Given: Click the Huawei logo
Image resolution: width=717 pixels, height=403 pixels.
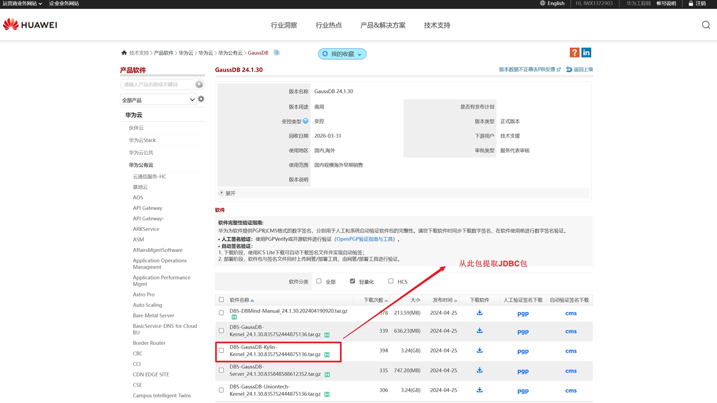Looking at the screenshot, I should coord(30,25).
